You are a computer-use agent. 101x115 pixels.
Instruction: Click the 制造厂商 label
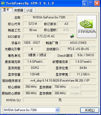(52, 43)
